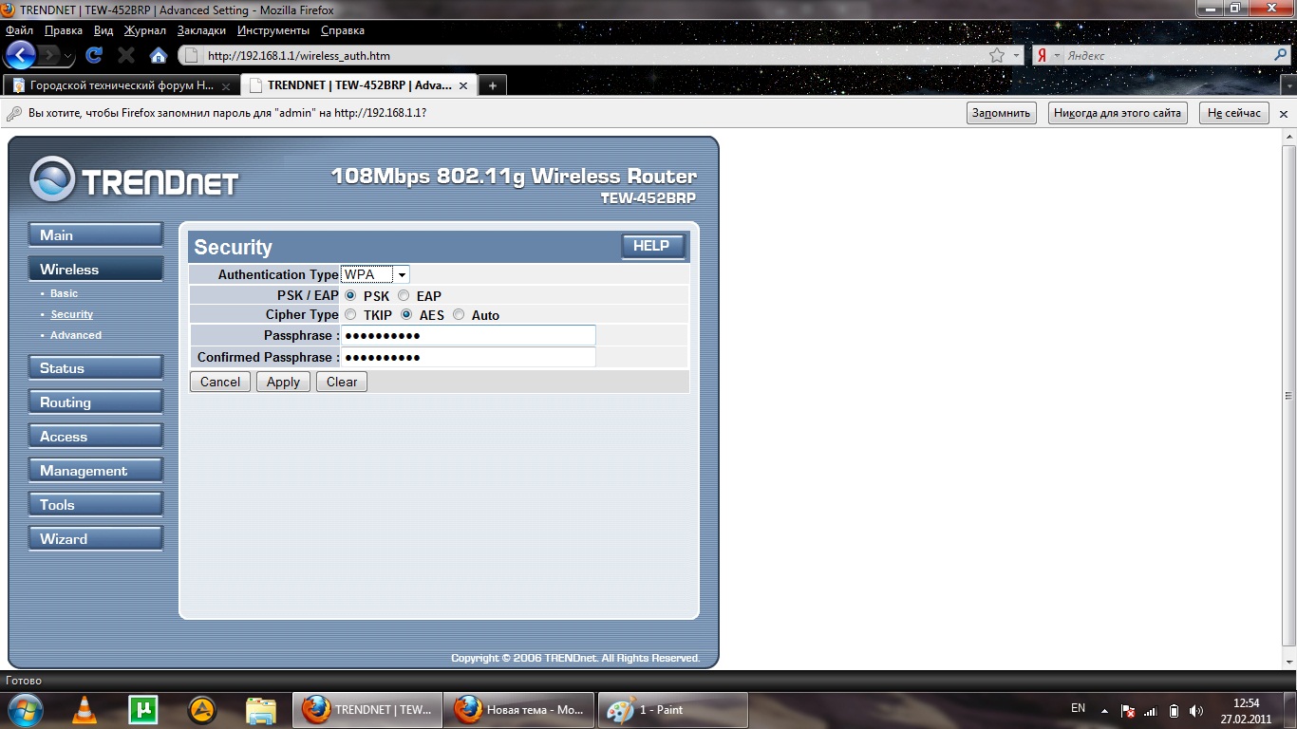Click the Apply button

(283, 382)
